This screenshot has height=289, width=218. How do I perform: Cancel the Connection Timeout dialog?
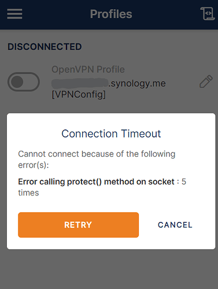pos(175,225)
